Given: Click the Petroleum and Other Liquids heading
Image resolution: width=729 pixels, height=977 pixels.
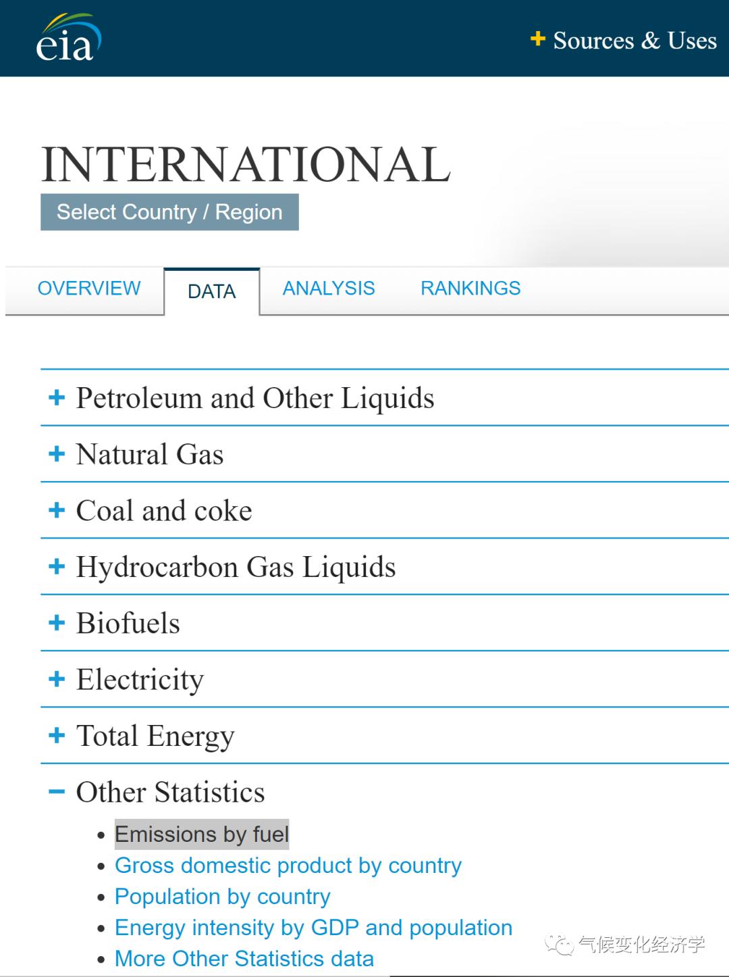Looking at the screenshot, I should click(x=255, y=399).
